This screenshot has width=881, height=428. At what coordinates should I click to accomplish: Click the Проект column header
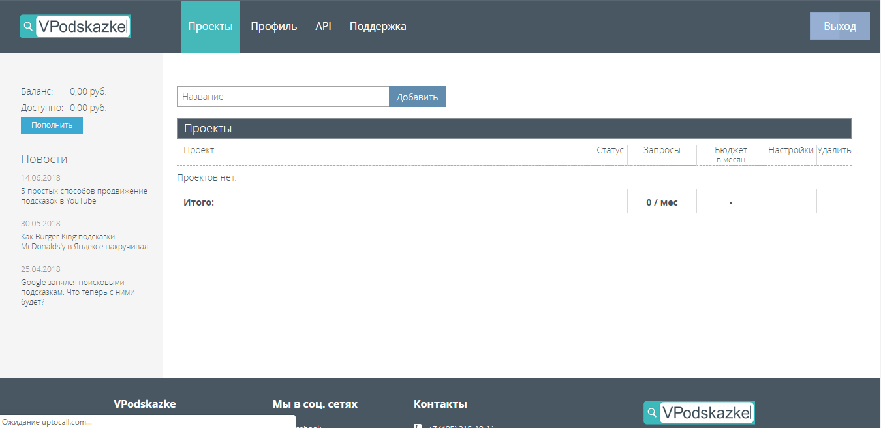click(x=199, y=150)
